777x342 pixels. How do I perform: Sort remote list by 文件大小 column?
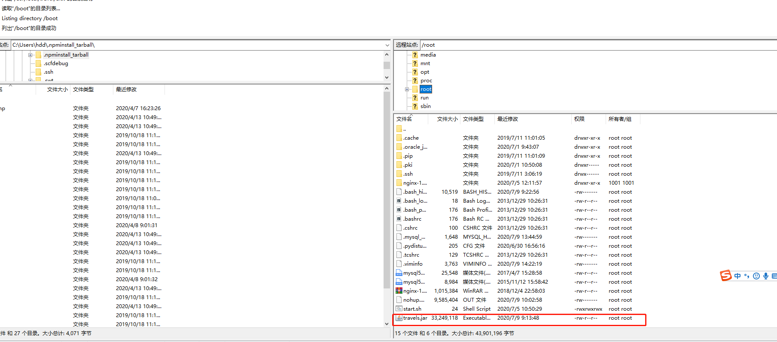[x=445, y=119]
